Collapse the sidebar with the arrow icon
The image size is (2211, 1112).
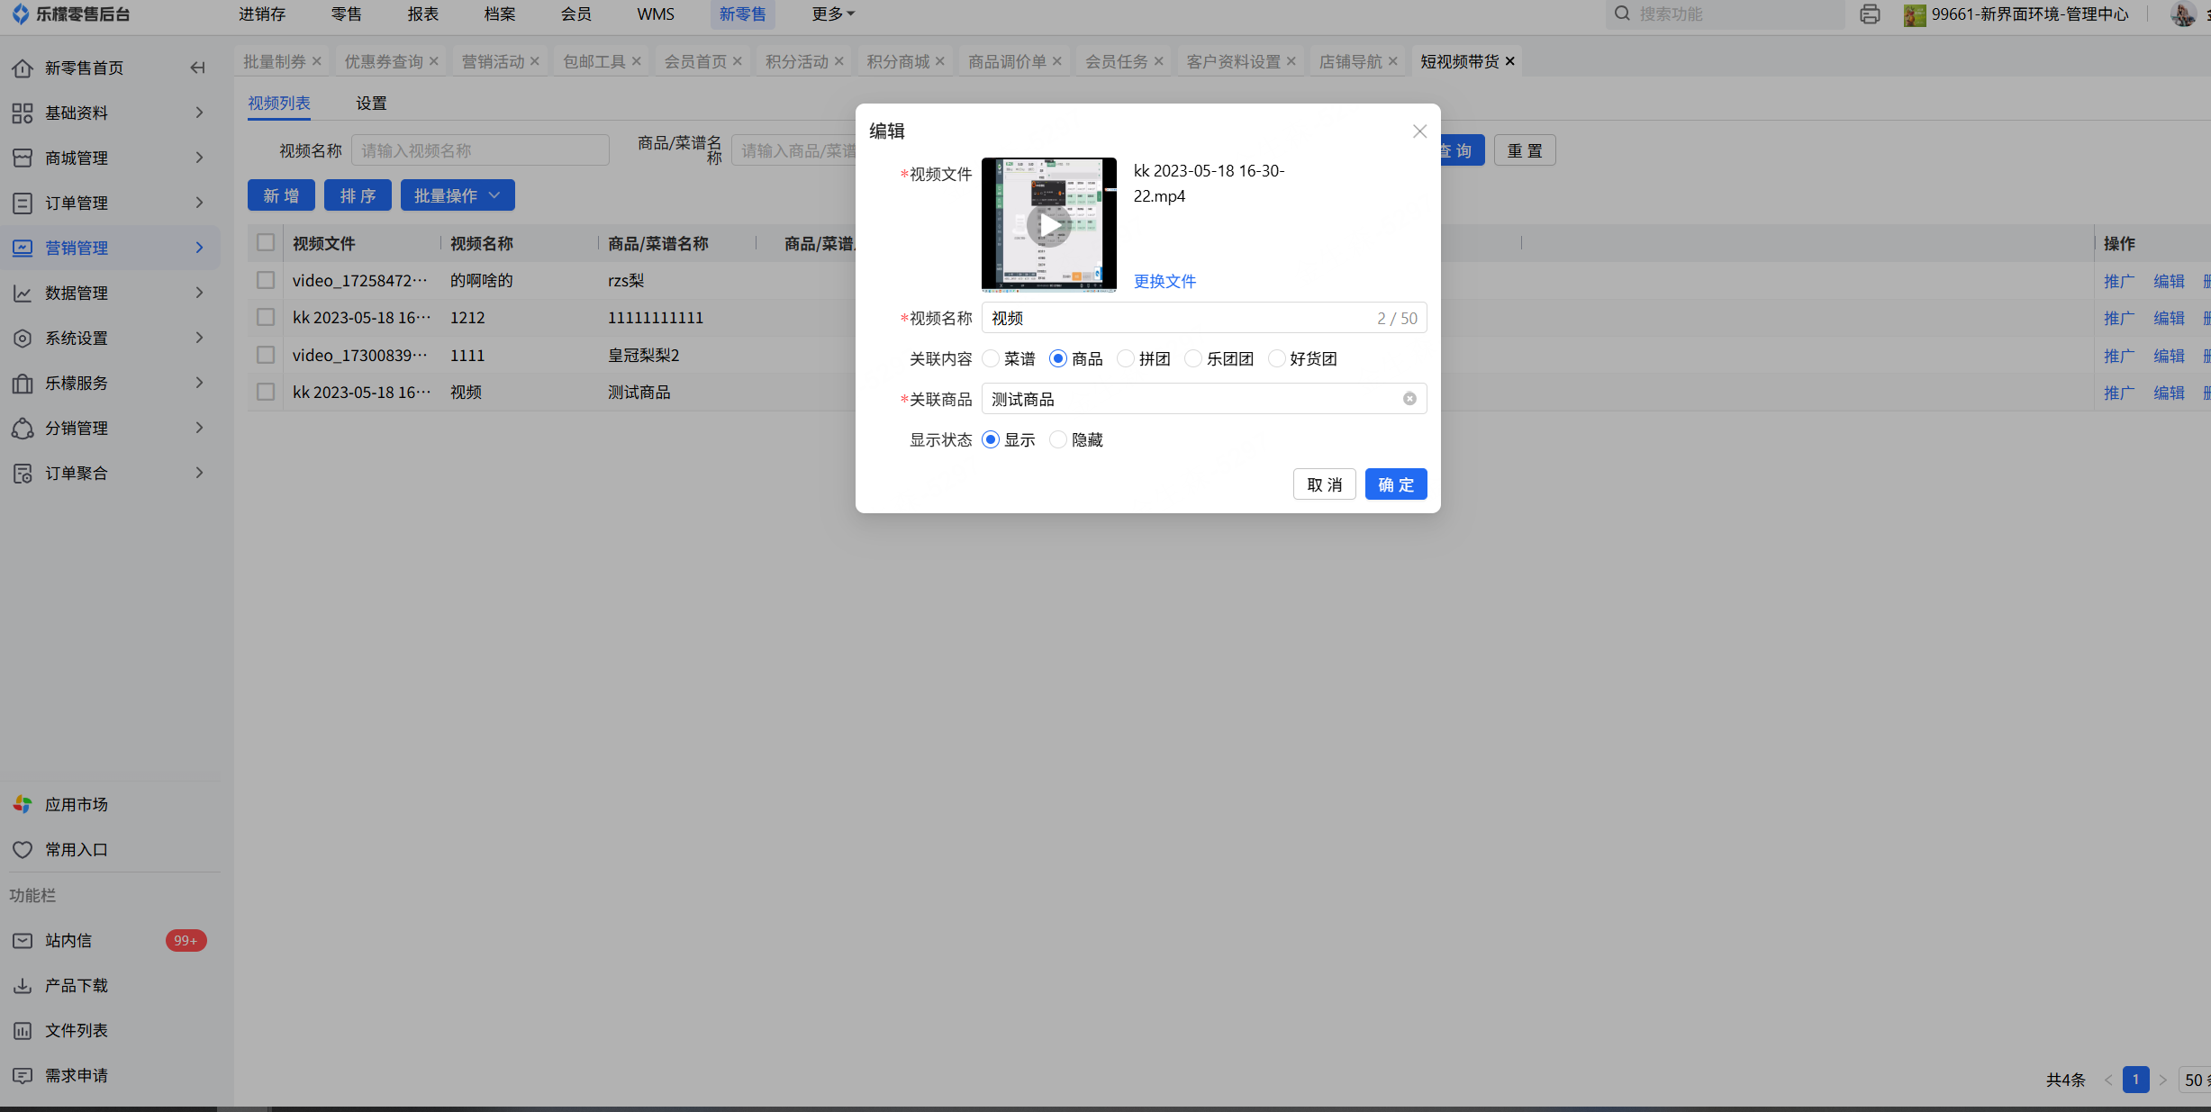(197, 68)
